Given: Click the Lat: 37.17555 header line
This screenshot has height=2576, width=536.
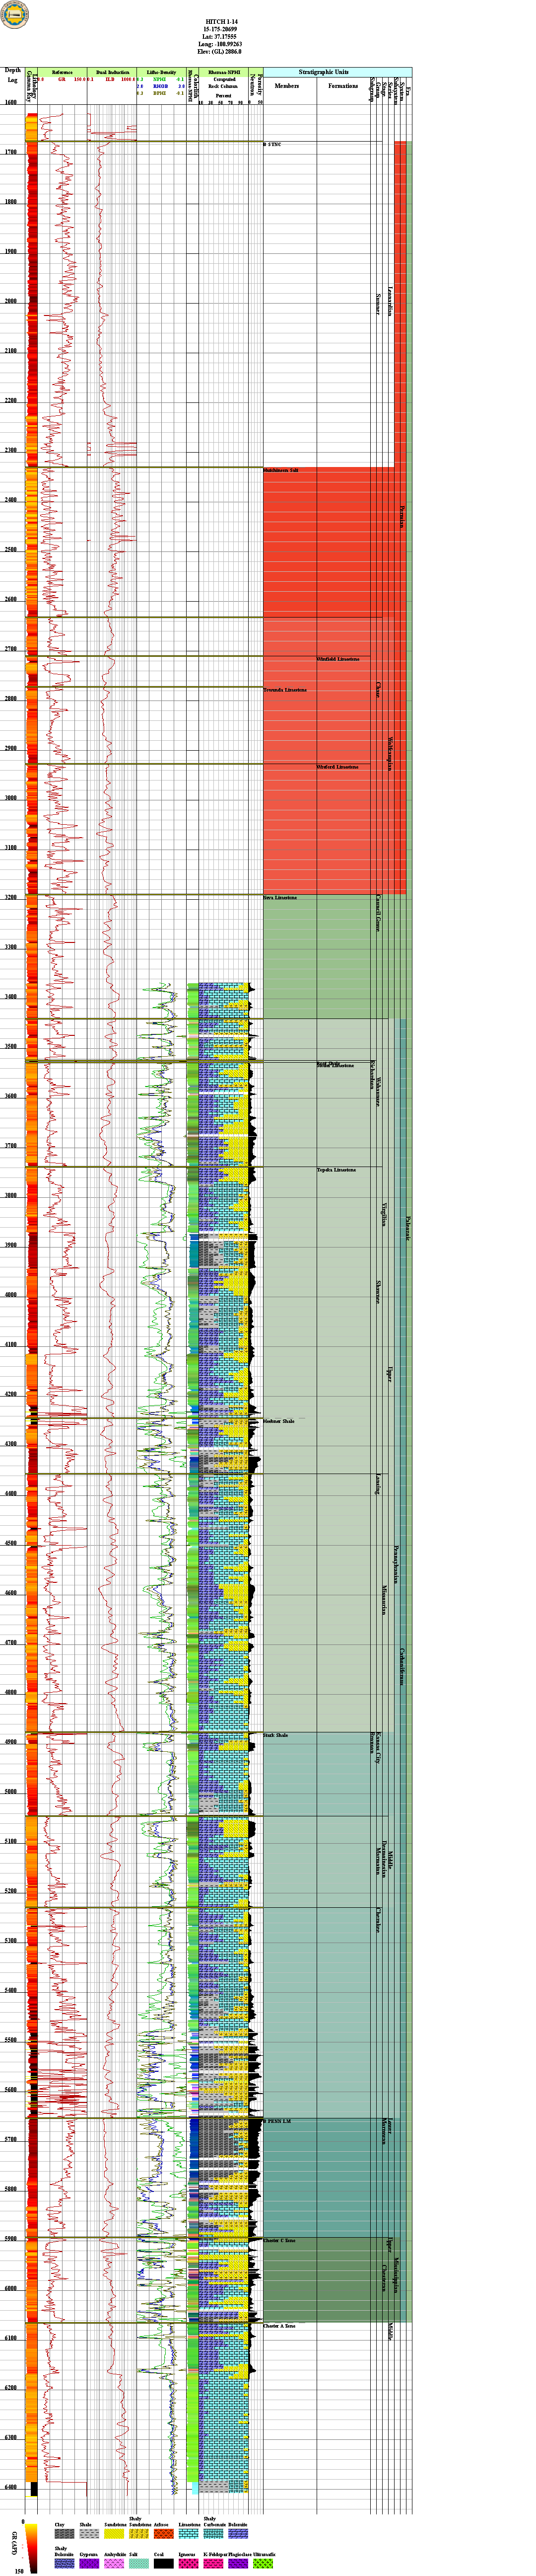Looking at the screenshot, I should [220, 37].
